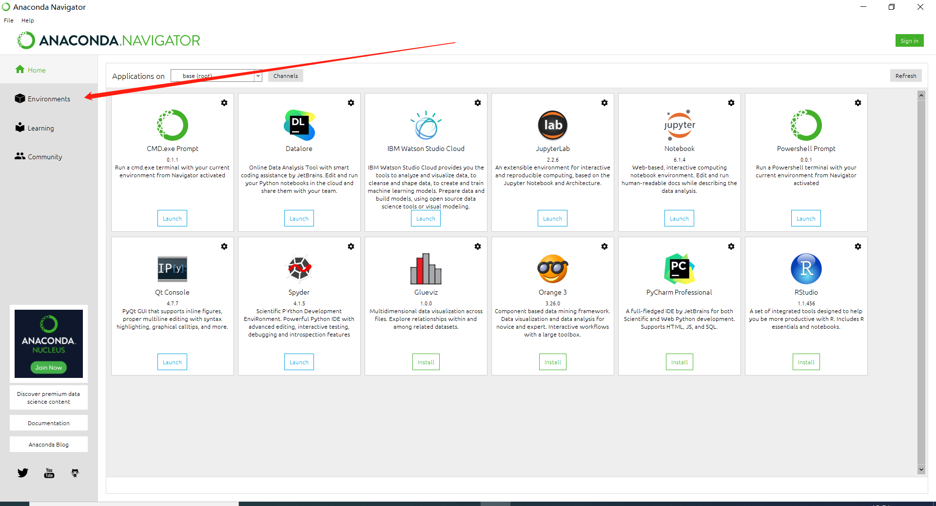The height and width of the screenshot is (506, 936).
Task: Click the scrollbar up arrow
Action: pos(921,95)
